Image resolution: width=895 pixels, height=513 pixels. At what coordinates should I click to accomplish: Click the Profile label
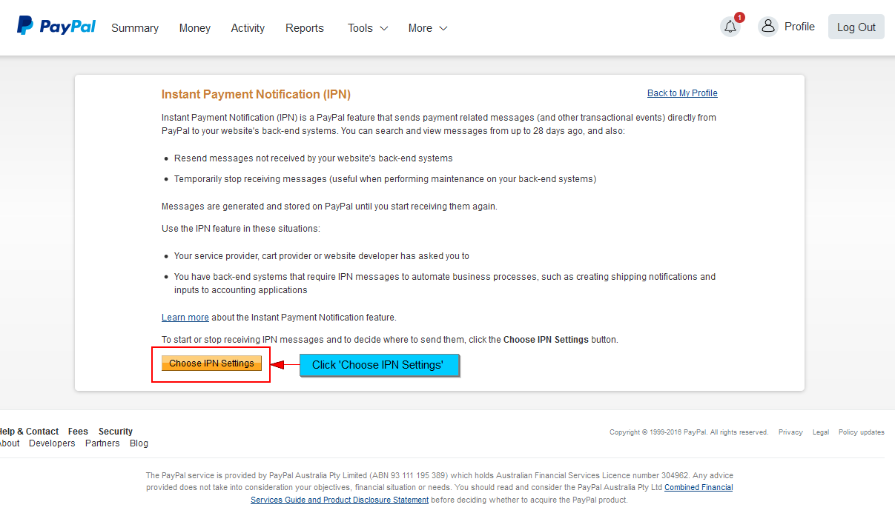click(x=799, y=27)
